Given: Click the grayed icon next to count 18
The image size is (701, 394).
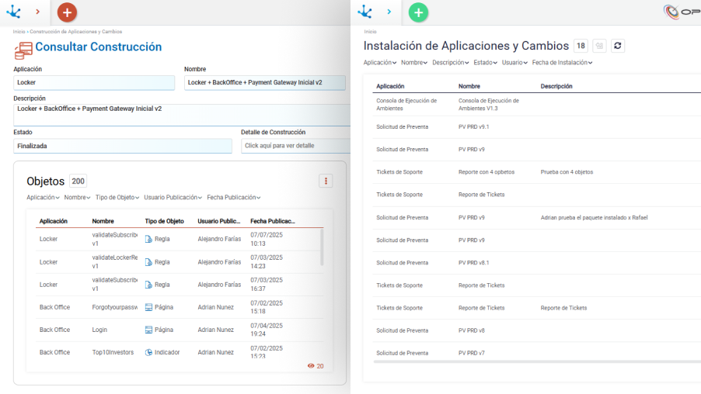Looking at the screenshot, I should 599,46.
